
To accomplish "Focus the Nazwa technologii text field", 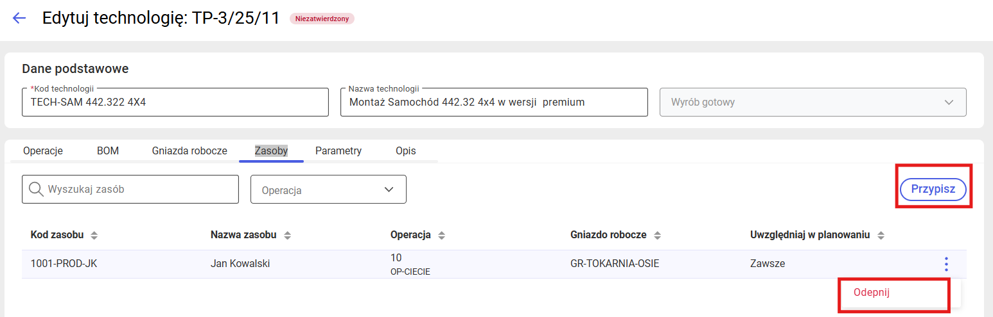I will (x=493, y=102).
